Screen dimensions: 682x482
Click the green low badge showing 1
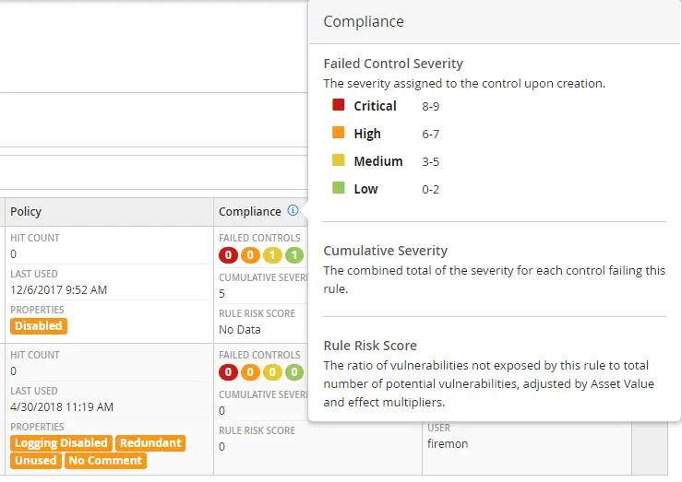coord(294,255)
